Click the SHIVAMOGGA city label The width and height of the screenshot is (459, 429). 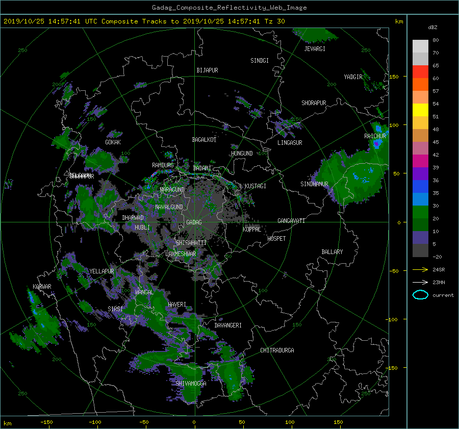(x=191, y=383)
